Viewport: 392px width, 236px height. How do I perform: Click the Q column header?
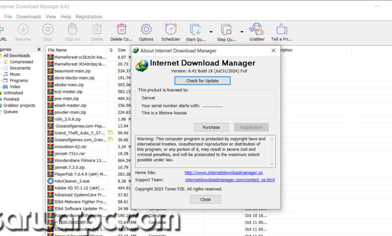tap(111, 50)
